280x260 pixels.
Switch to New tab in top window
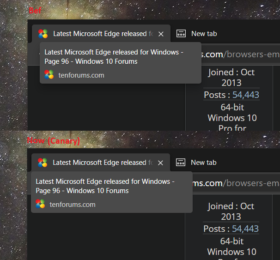(x=204, y=34)
